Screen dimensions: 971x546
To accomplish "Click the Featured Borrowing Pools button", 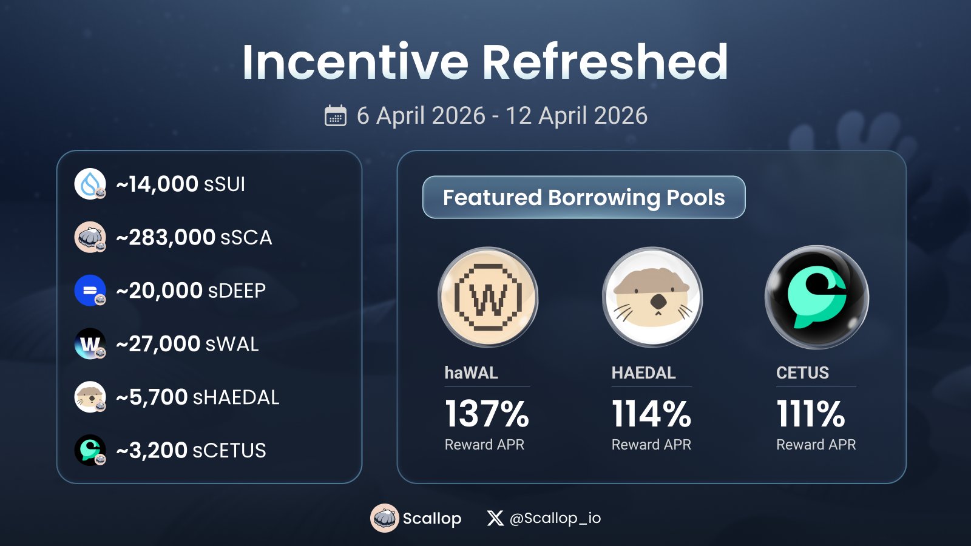I will click(584, 197).
